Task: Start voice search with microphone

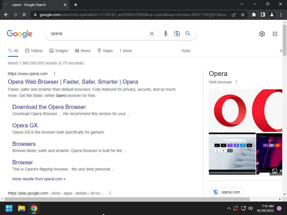Action: (165, 34)
